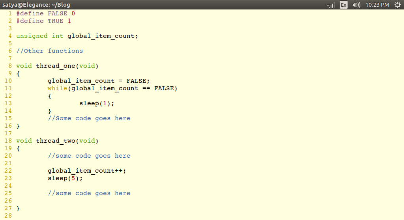Click the opening brace on line 12
The width and height of the screenshot is (404, 220).
pos(49,96)
